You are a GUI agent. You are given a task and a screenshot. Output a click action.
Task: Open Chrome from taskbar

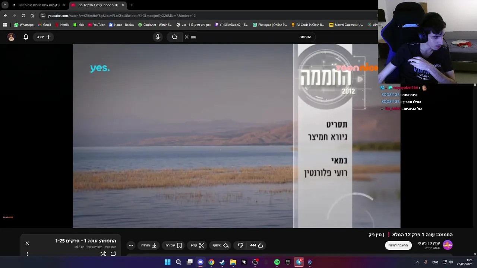pos(211,262)
